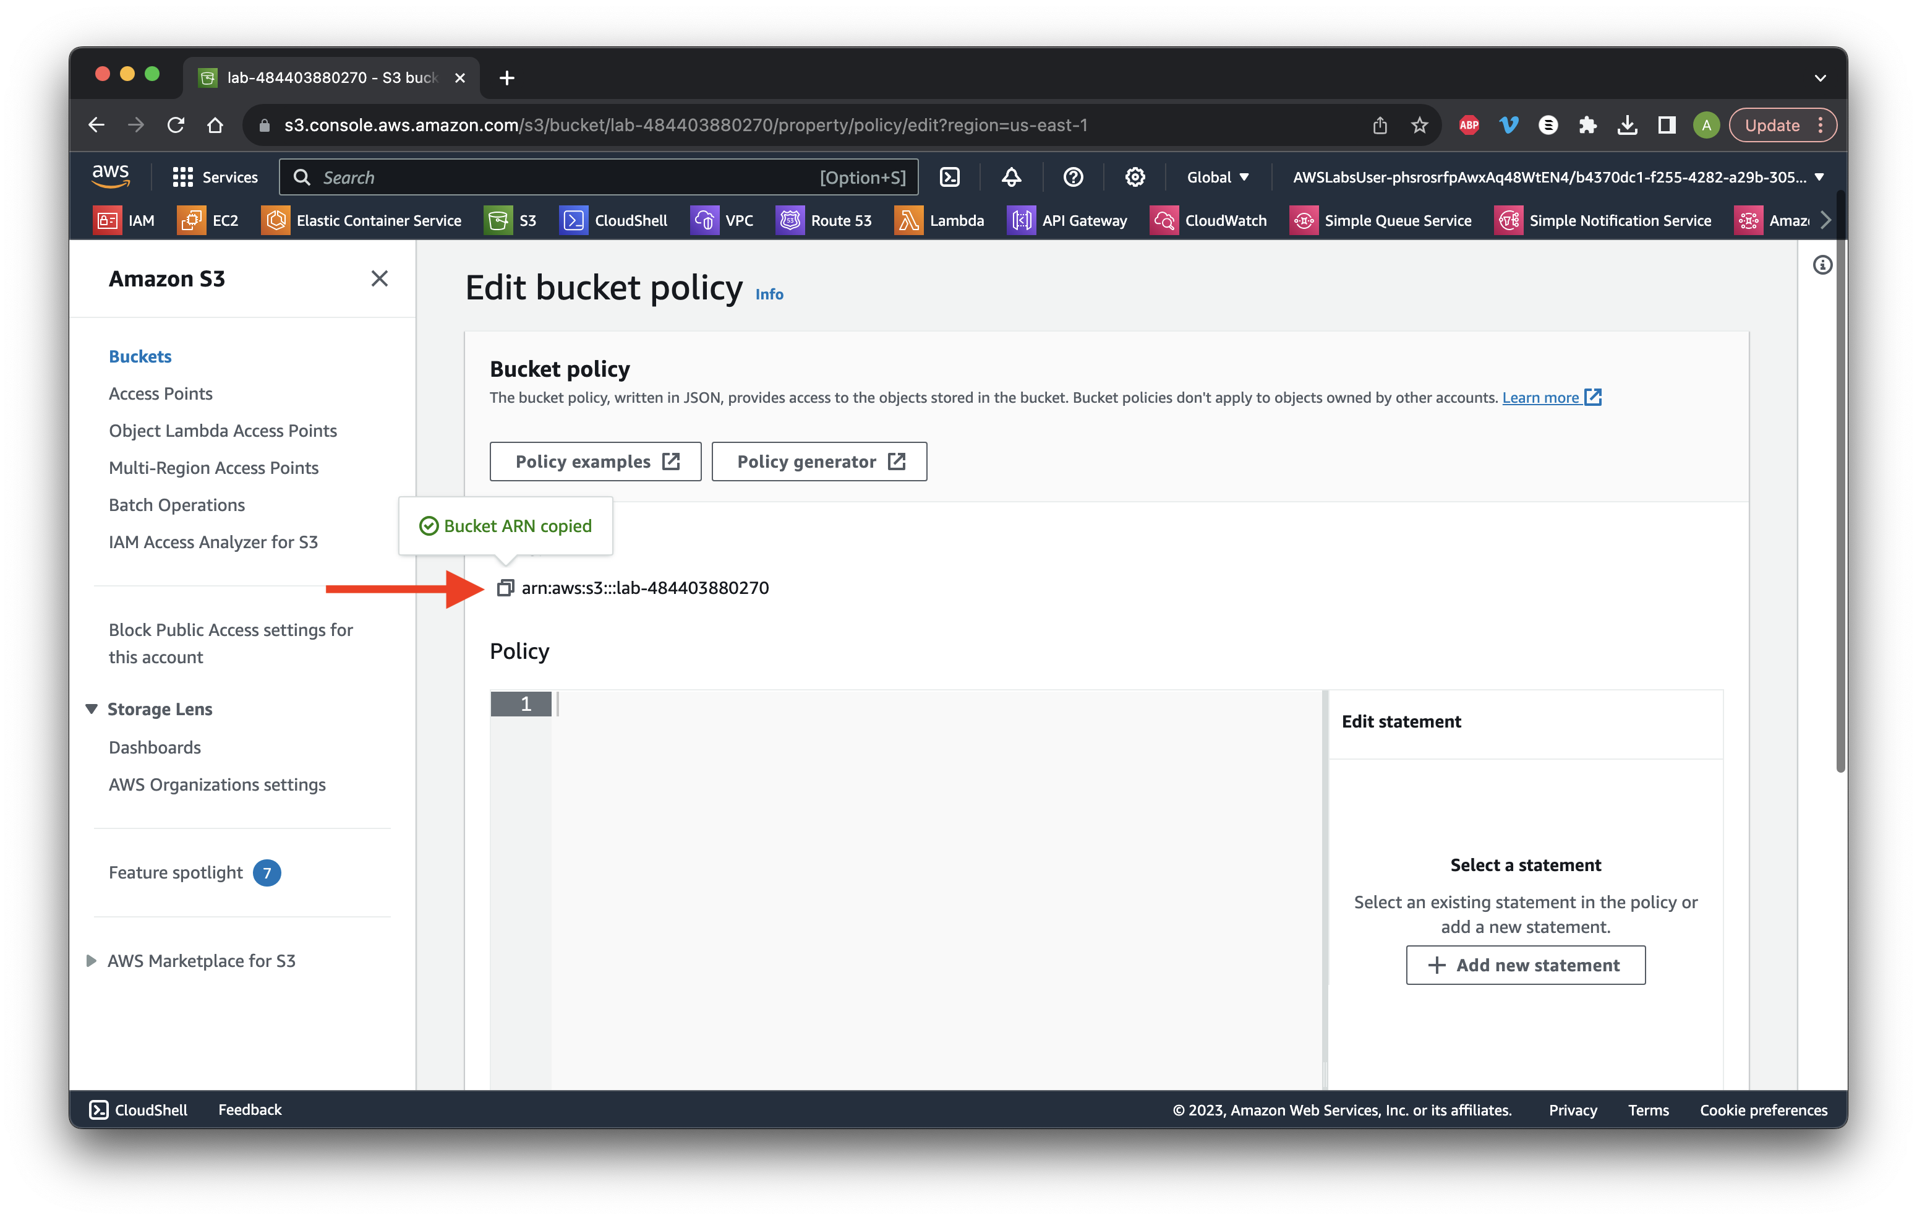The width and height of the screenshot is (1917, 1220).
Task: Focus the AWS search field
Action: (x=599, y=177)
